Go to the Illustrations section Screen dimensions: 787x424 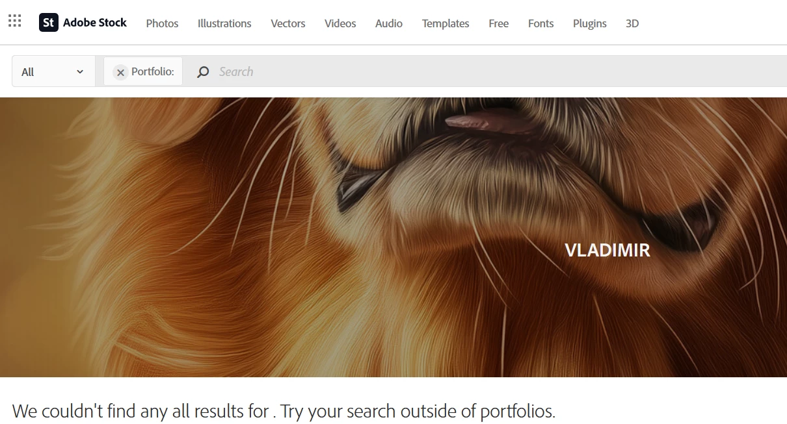click(224, 23)
